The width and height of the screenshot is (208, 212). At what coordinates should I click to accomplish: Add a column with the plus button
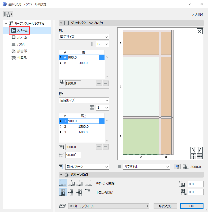tap(99, 83)
